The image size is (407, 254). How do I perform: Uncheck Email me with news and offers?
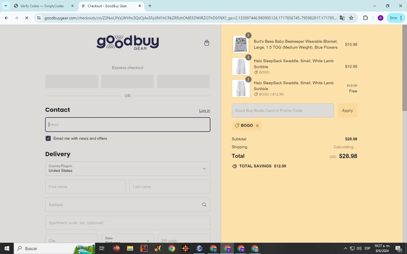pyautogui.click(x=48, y=138)
